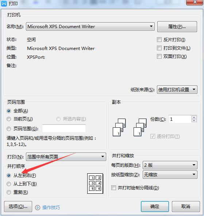The height and width of the screenshot is (216, 204).
Task: Decrease copies count with the down arrow
Action: [194, 121]
